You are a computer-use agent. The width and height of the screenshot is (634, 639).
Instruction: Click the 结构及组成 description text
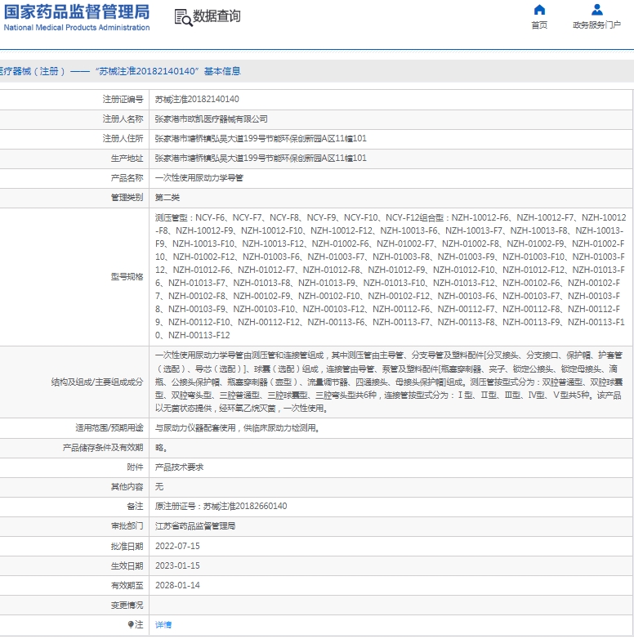pyautogui.click(x=388, y=382)
